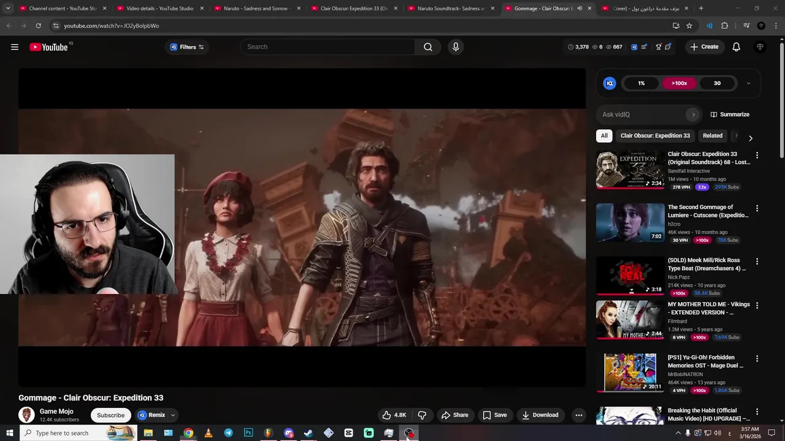
Task: Open the Filters dropdown
Action: click(187, 47)
